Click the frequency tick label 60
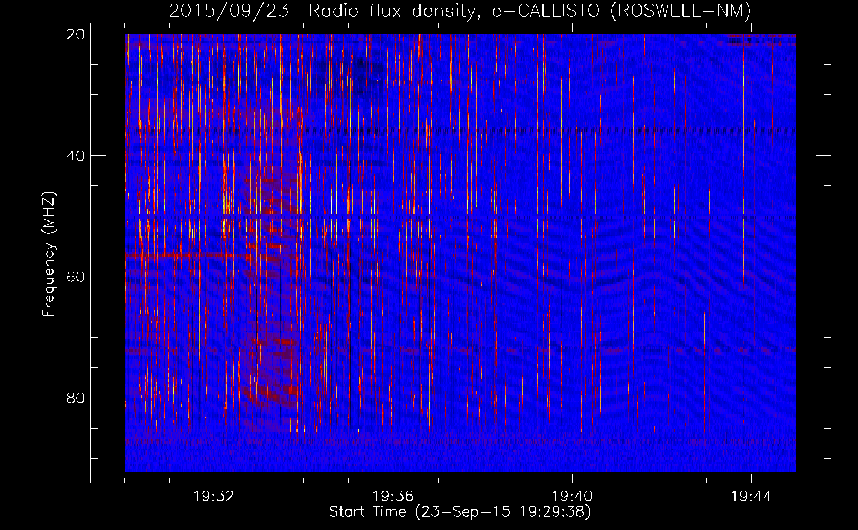 pyautogui.click(x=76, y=277)
